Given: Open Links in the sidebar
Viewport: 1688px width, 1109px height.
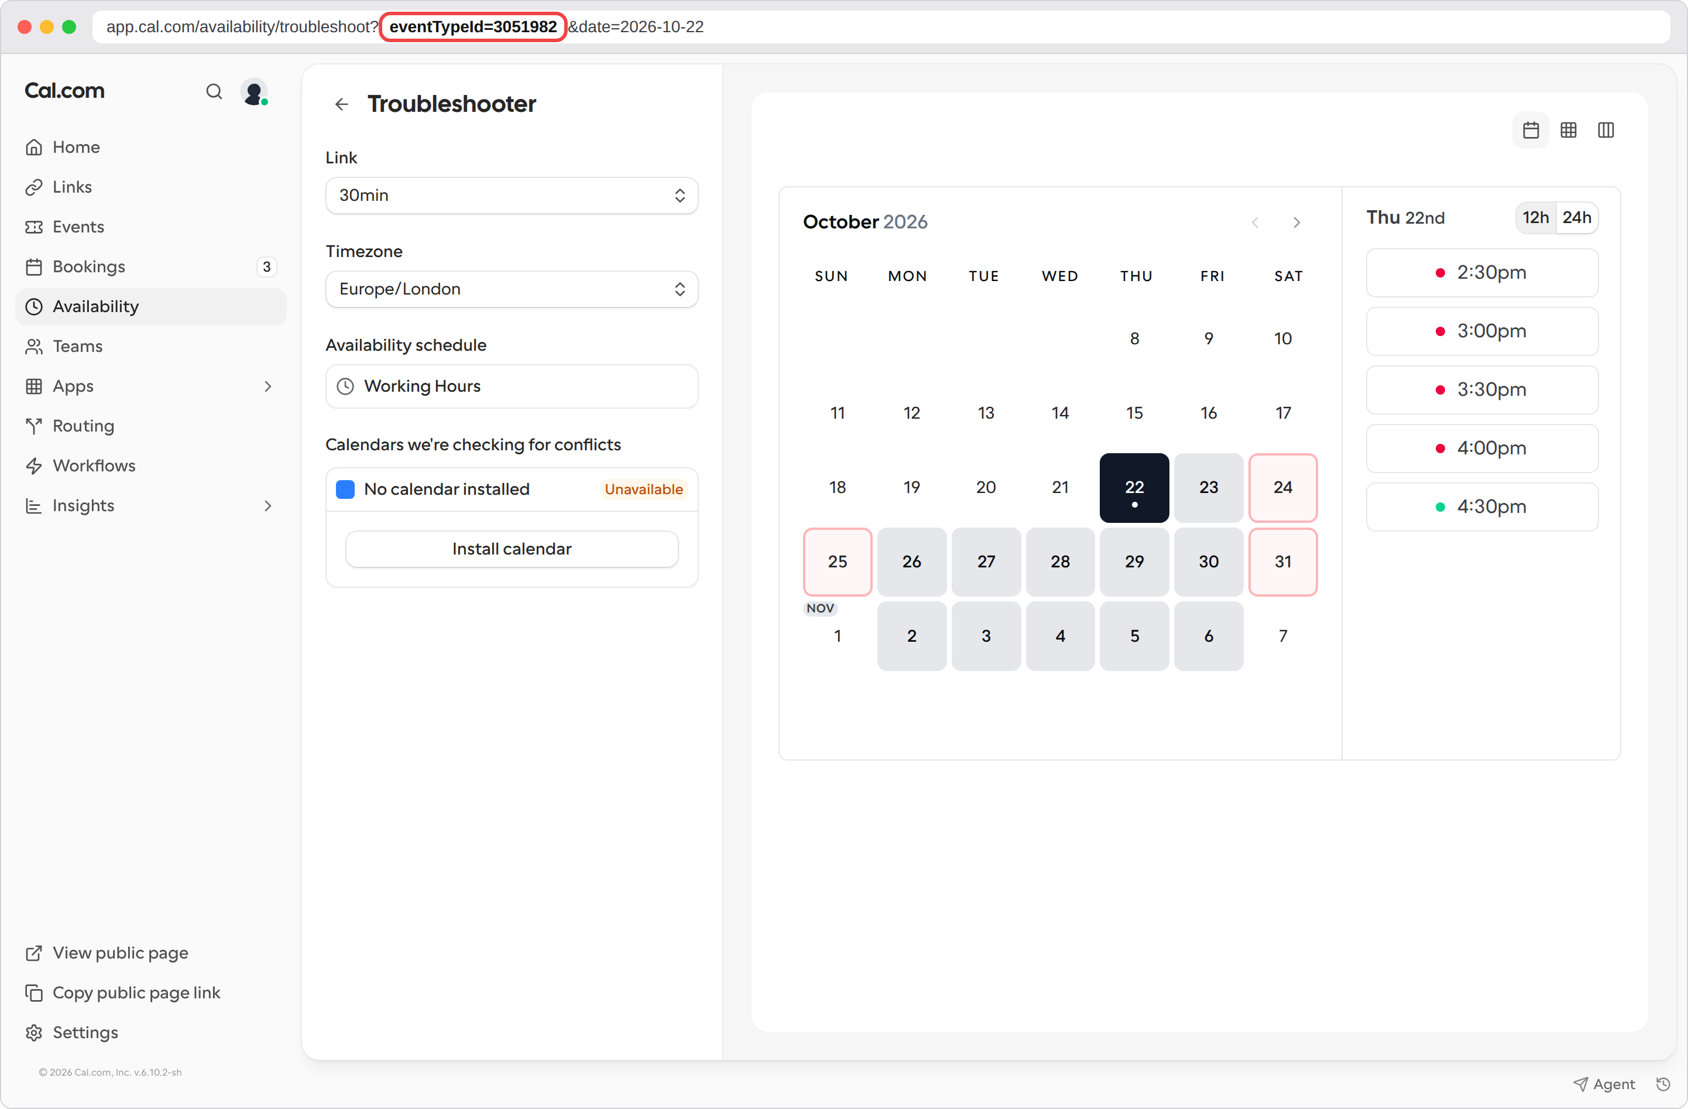Looking at the screenshot, I should [150, 187].
